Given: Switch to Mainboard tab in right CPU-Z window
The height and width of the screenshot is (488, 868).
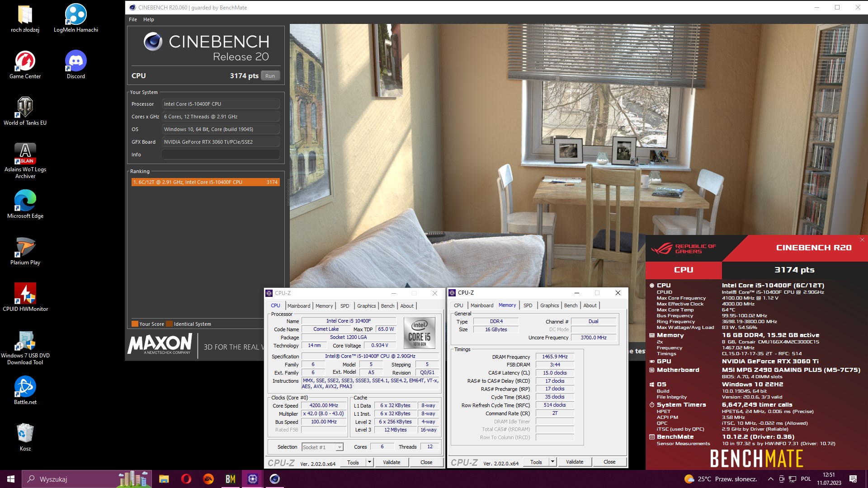Looking at the screenshot, I should coord(482,305).
